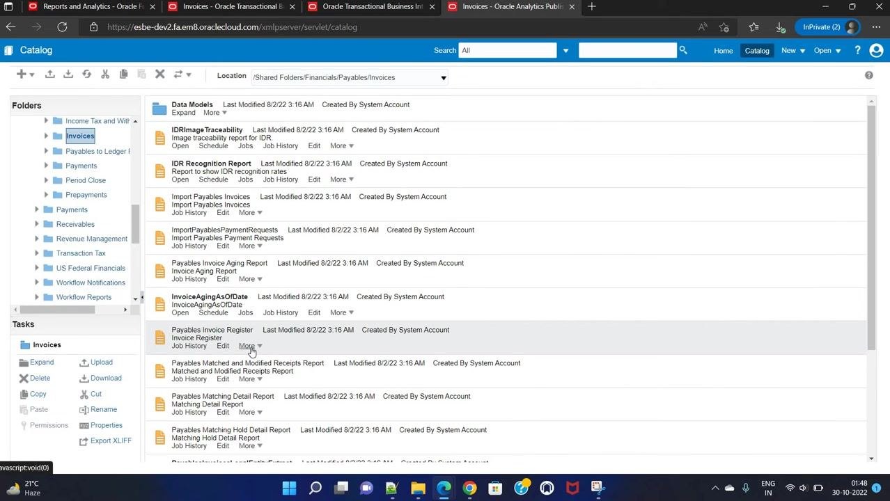Open the Search type All dropdown
Image resolution: width=890 pixels, height=501 pixels.
point(565,50)
